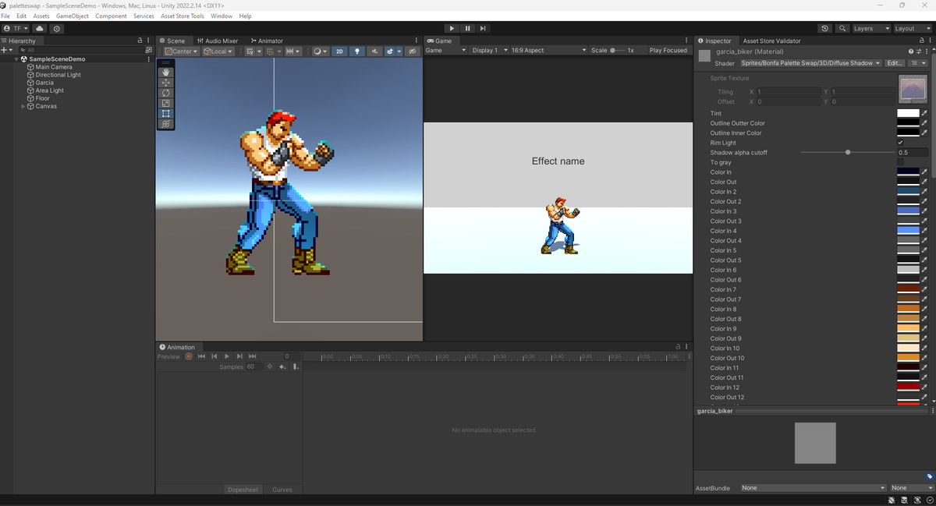Click the shader Edit button
Image resolution: width=936 pixels, height=506 pixels.
click(x=895, y=63)
